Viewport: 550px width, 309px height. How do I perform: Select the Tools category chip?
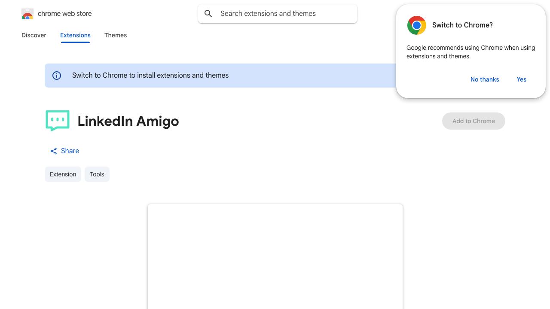[x=97, y=174]
